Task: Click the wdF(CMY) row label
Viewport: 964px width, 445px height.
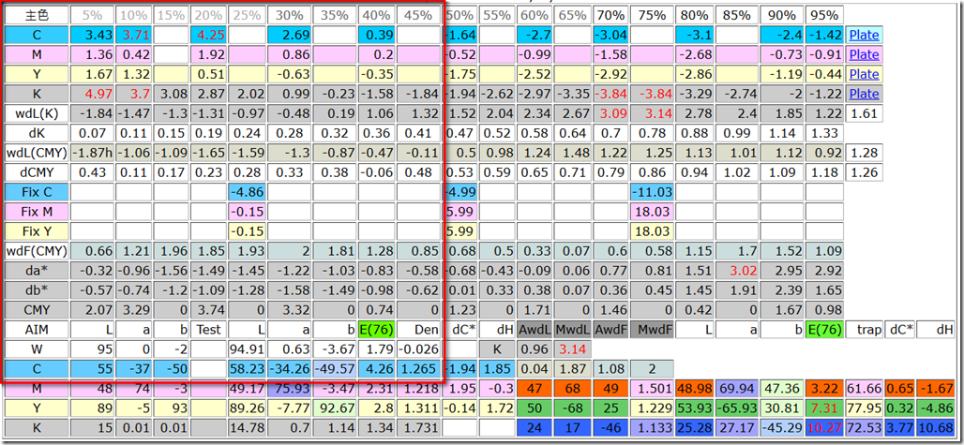Action: click(x=36, y=251)
